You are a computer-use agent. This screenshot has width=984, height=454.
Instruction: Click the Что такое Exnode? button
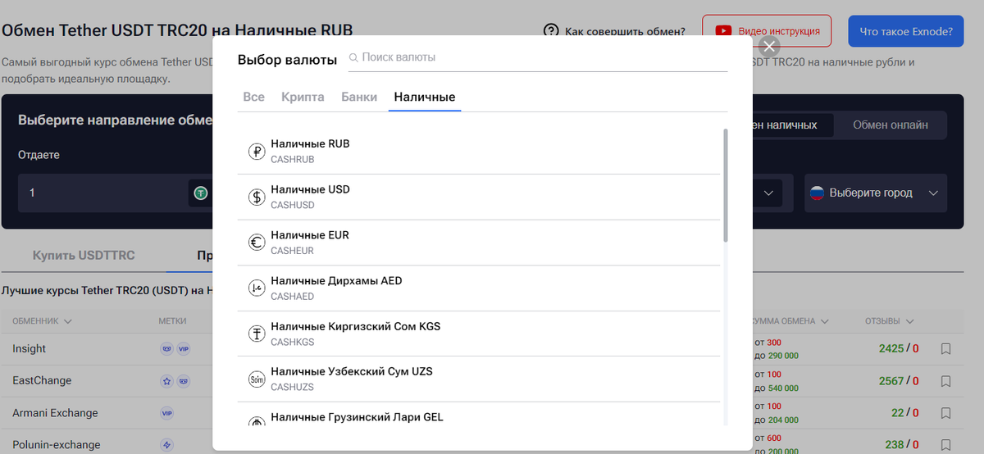pyautogui.click(x=905, y=31)
